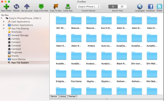Open the Current Device dropdown
Screen dimensions: 164x101
click(x=88, y=7)
